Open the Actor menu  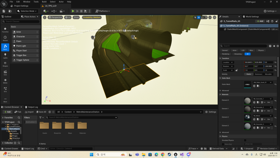pos(61,1)
